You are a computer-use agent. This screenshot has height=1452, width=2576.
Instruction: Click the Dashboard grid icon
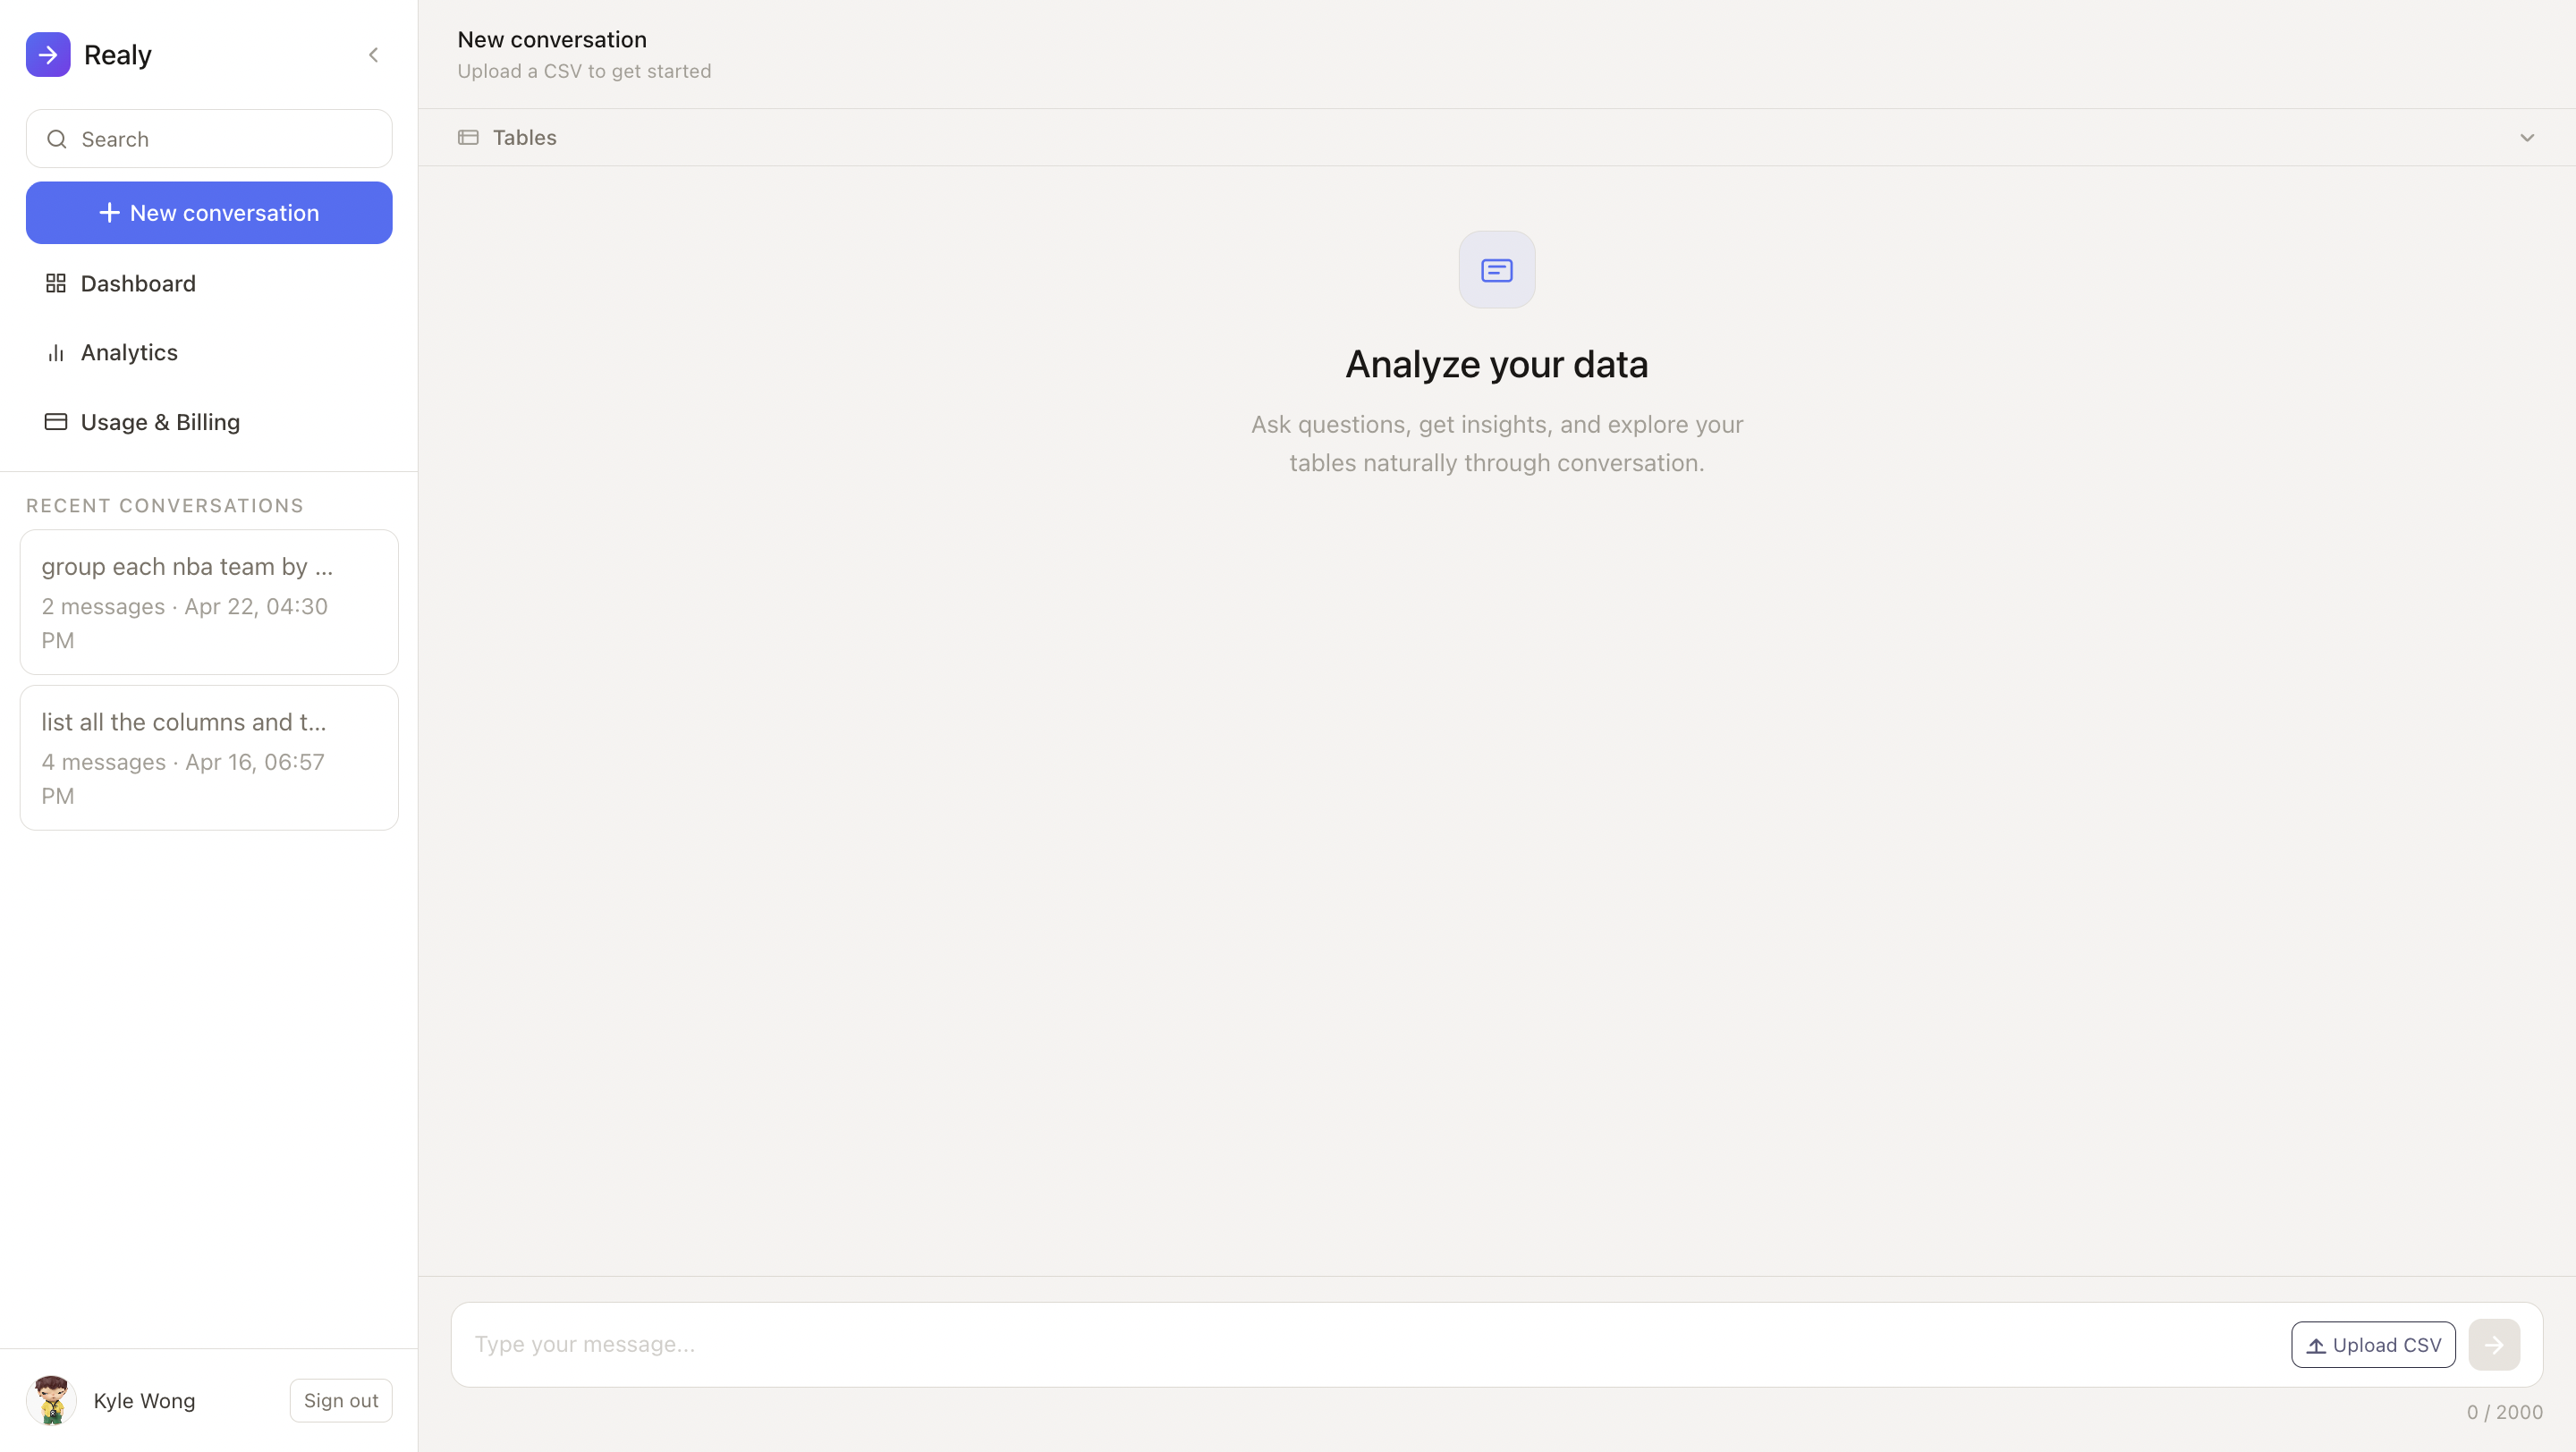(x=56, y=283)
